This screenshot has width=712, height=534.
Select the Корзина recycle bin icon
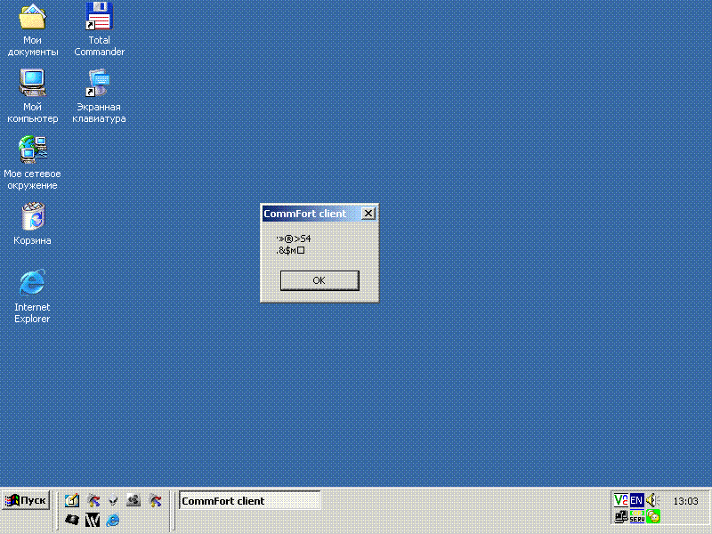33,217
